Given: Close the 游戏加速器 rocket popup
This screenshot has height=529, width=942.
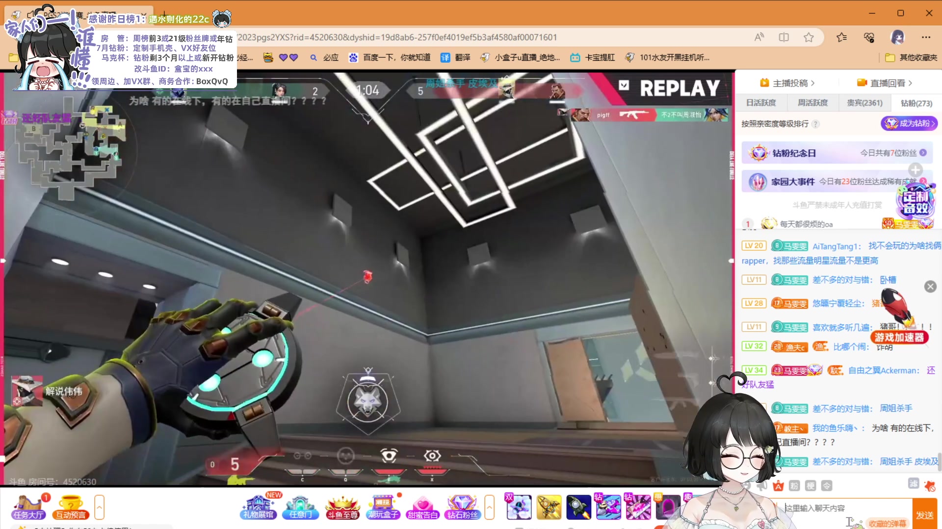Looking at the screenshot, I should point(930,287).
